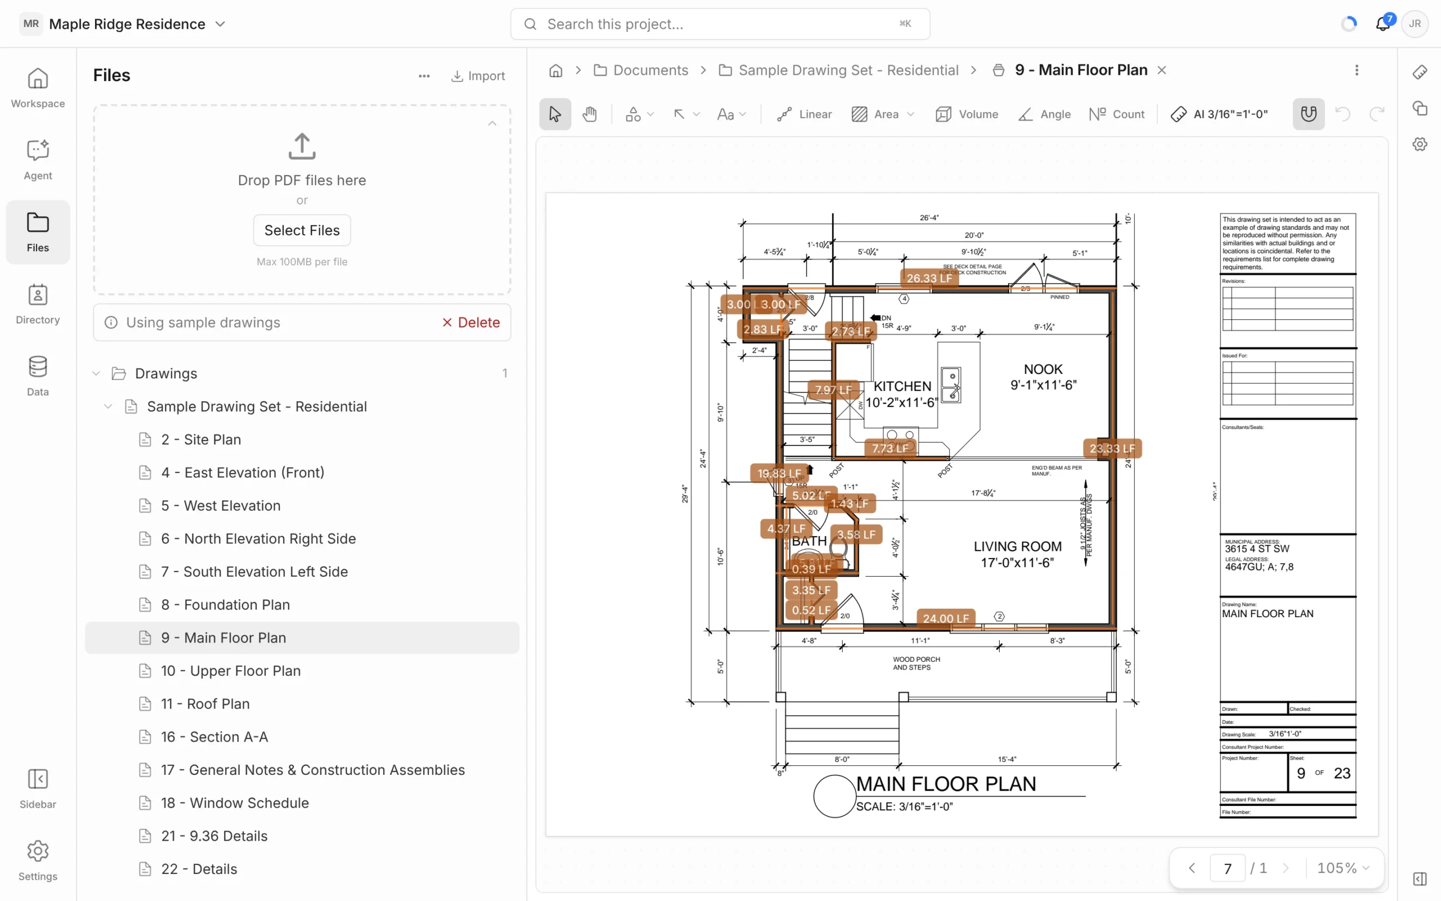
Task: Toggle the right panel layout icon
Action: [x=1420, y=879]
